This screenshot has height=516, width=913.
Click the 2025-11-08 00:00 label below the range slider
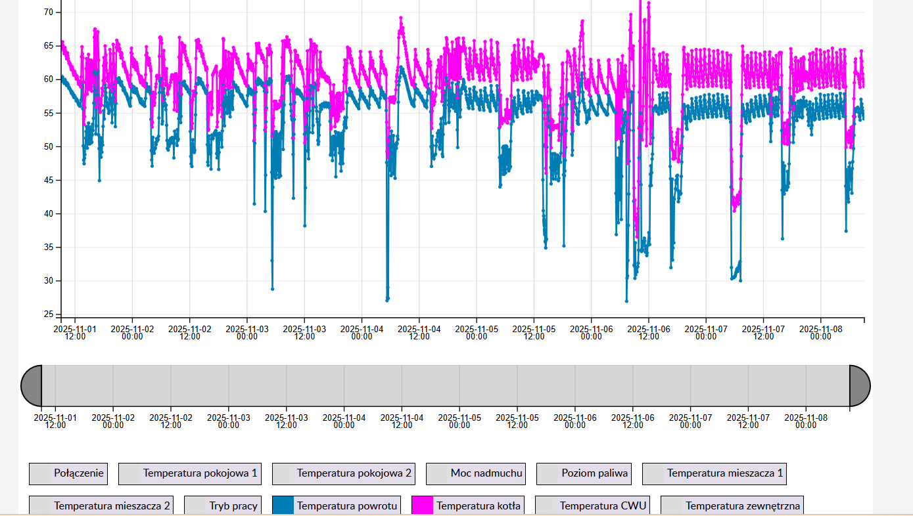point(806,421)
